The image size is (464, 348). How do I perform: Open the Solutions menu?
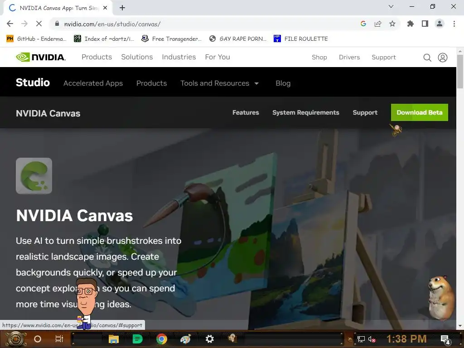137,57
